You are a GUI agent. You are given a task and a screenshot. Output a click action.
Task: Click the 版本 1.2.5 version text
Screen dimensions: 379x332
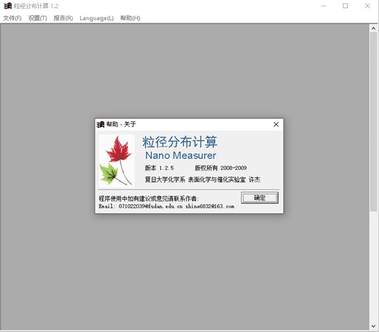point(159,168)
